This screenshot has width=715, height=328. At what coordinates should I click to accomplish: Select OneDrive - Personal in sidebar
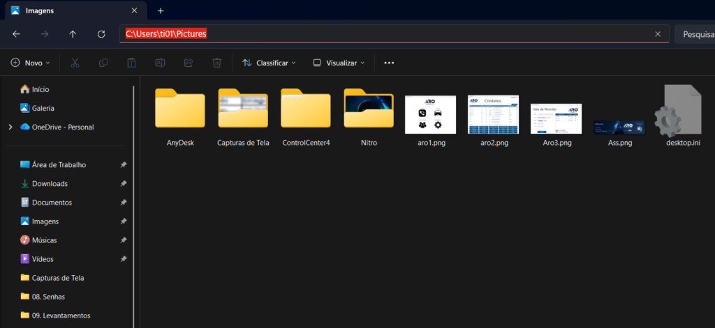click(57, 127)
